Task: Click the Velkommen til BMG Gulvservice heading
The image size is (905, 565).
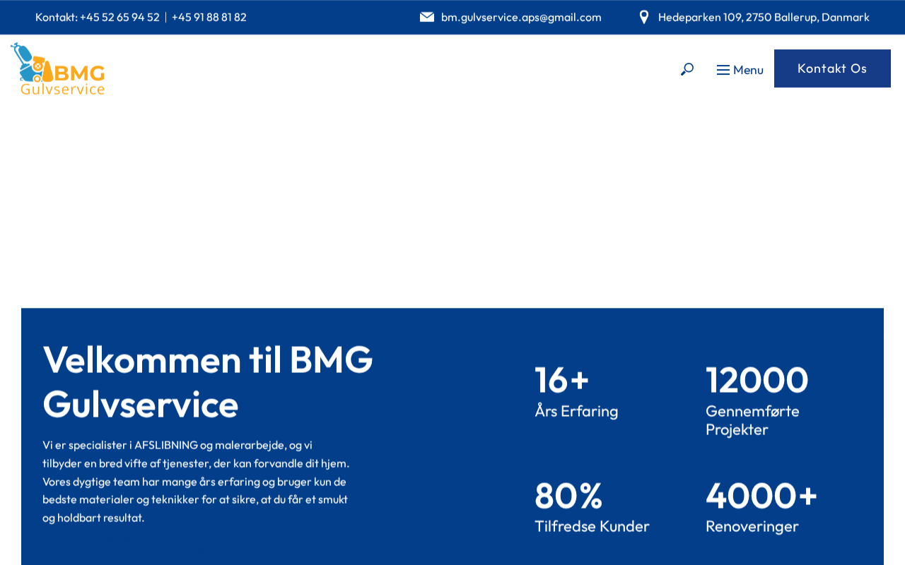Action: pyautogui.click(x=208, y=381)
